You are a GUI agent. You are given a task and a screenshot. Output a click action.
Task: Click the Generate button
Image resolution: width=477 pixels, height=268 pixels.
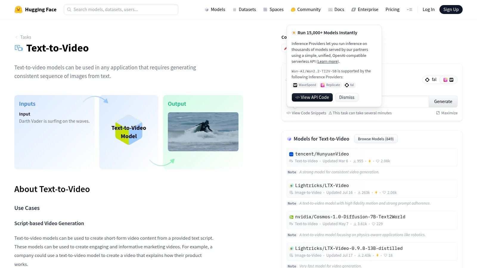(x=443, y=101)
